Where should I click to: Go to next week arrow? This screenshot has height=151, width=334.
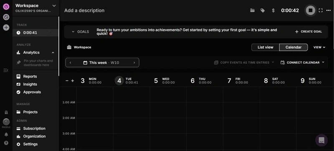pos(134,63)
